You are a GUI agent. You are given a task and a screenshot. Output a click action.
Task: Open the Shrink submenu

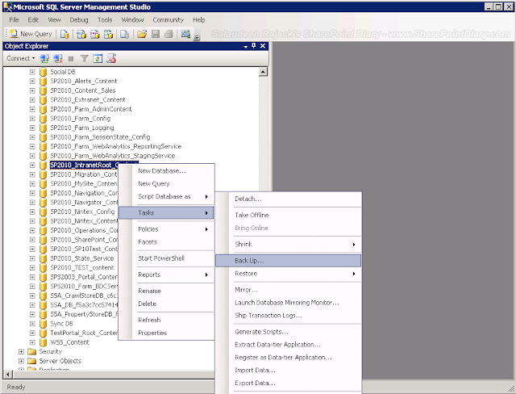pos(289,245)
